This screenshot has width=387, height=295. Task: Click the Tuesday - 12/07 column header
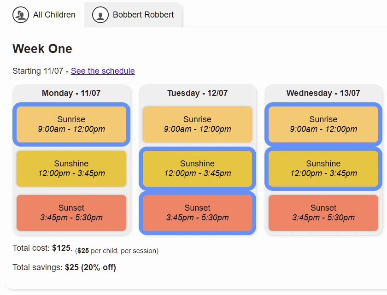tap(197, 93)
